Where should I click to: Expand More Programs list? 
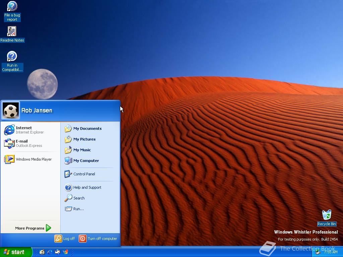click(x=33, y=228)
